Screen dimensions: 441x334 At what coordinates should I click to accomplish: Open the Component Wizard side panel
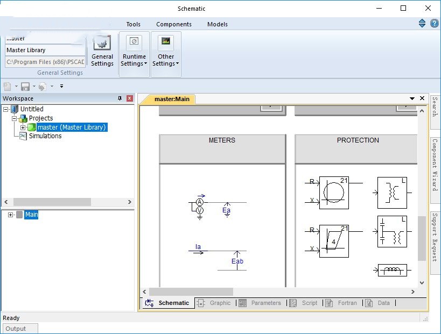point(435,171)
